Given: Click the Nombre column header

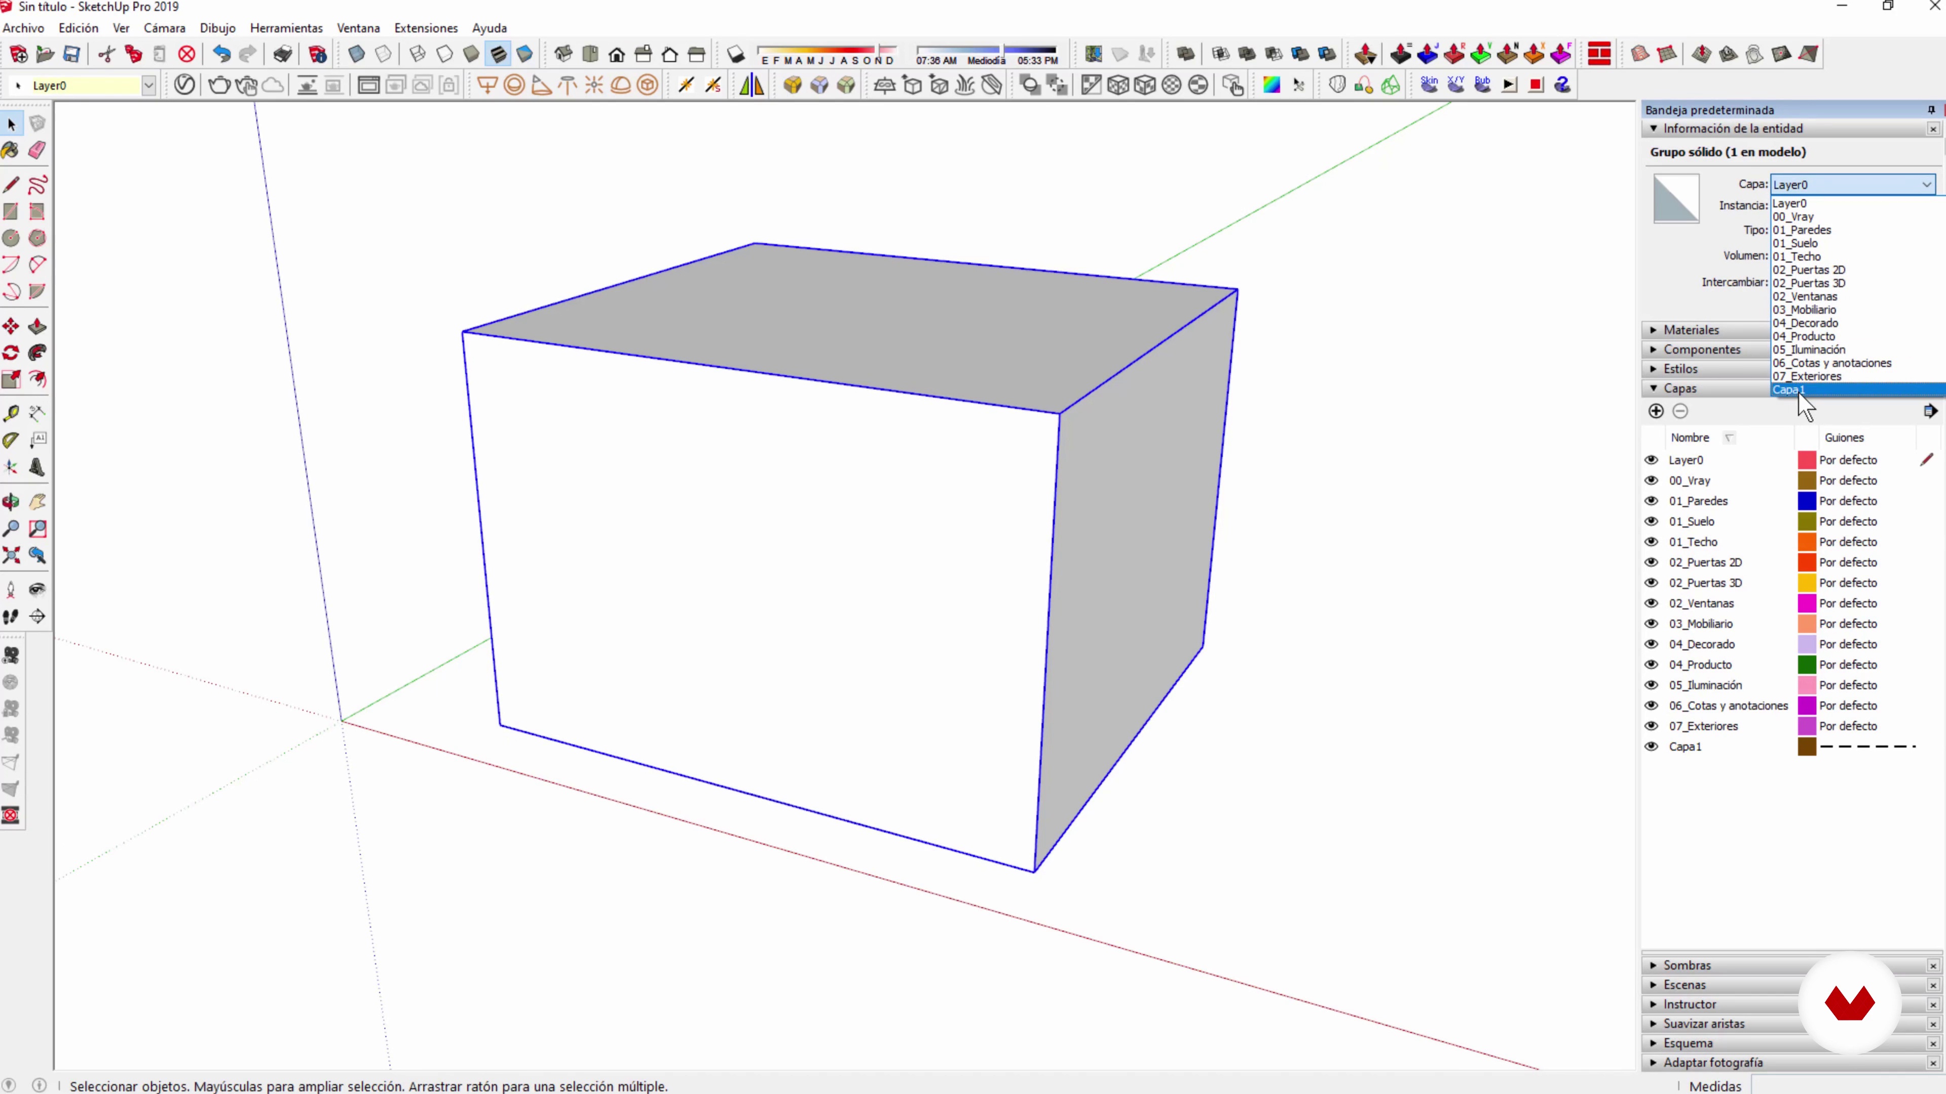Looking at the screenshot, I should point(1689,437).
